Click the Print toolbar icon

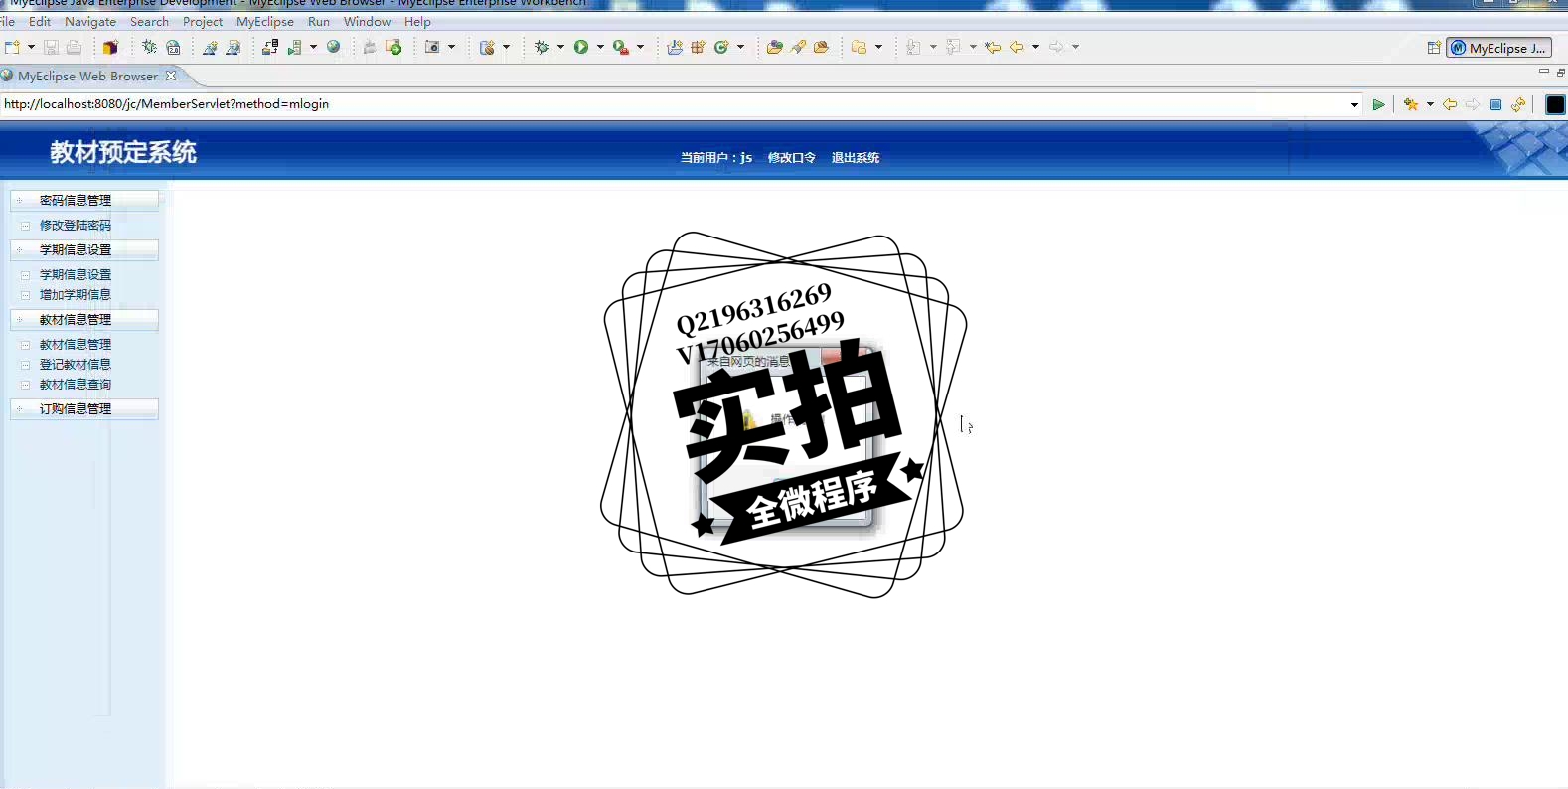[74, 47]
